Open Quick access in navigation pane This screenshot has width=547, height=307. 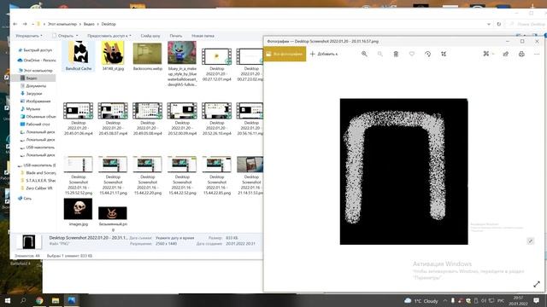point(35,50)
